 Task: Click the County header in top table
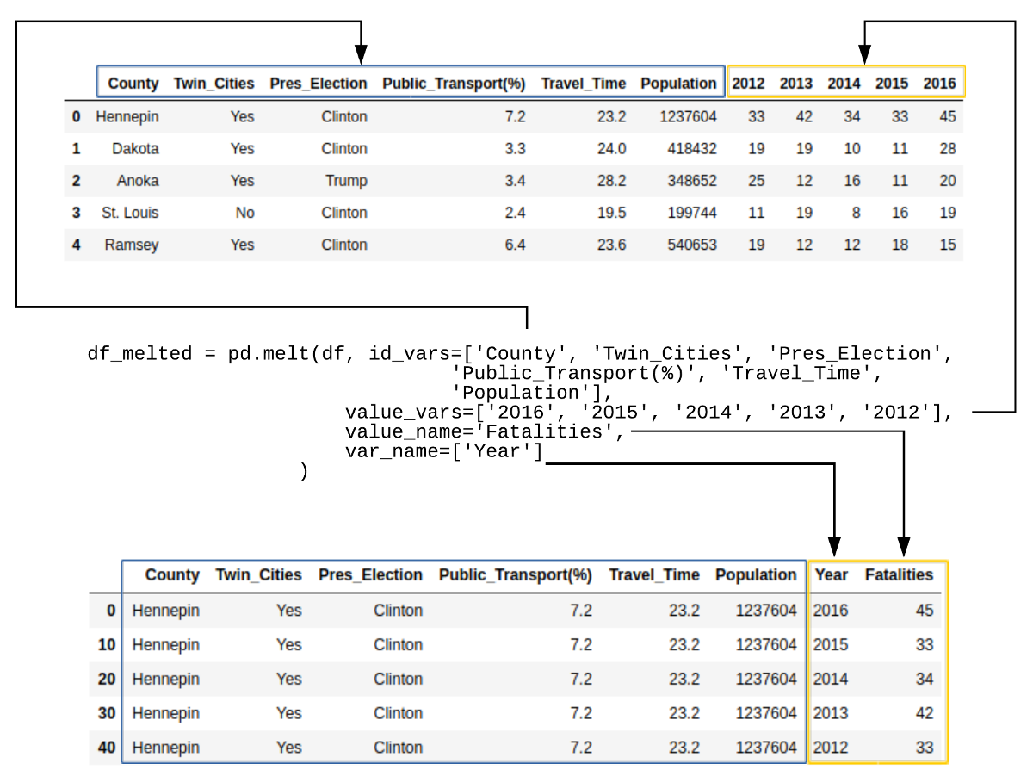pyautogui.click(x=133, y=84)
